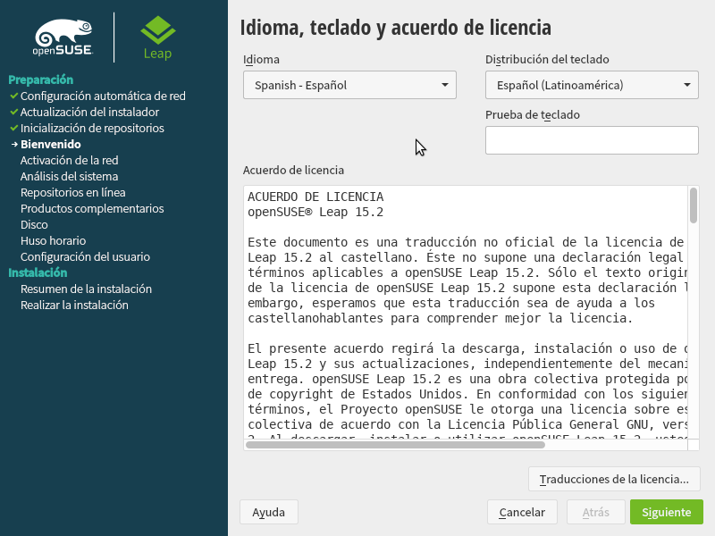
Task: Select Activación de la red step
Action: pos(70,161)
